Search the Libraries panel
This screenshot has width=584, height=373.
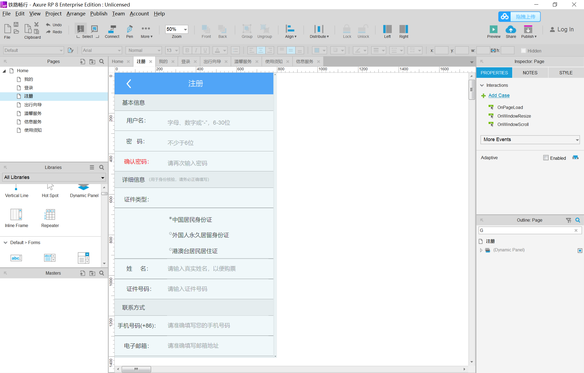point(102,168)
